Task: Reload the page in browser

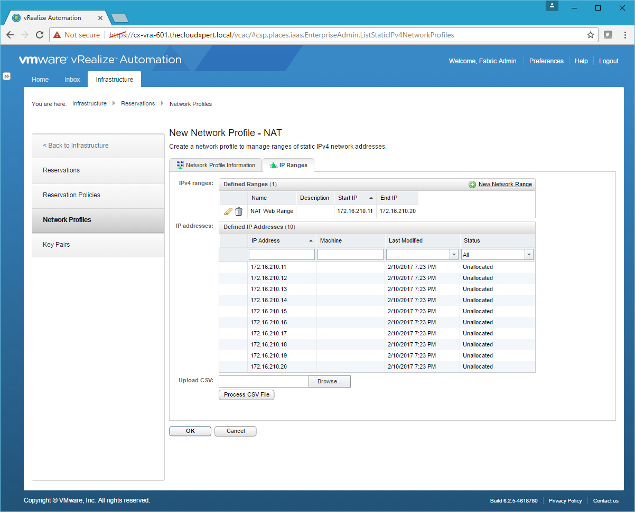Action: (39, 35)
